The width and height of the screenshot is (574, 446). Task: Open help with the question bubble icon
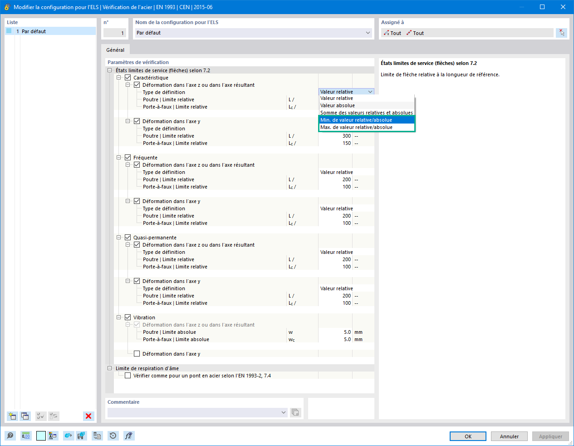[x=10, y=436]
